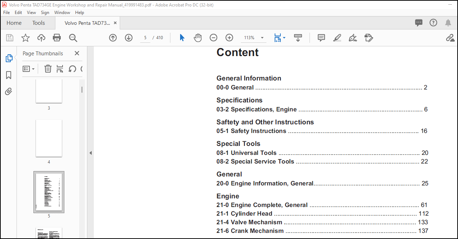Go to the next page with the down arrow
This screenshot has height=239, width=458.
click(129, 38)
